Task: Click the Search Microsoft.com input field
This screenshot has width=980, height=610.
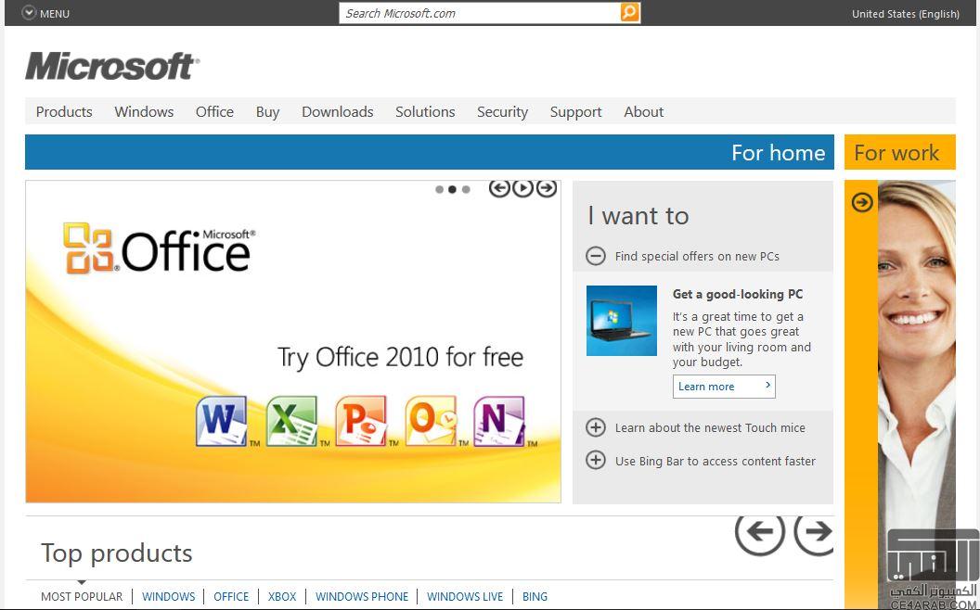Action: click(480, 13)
